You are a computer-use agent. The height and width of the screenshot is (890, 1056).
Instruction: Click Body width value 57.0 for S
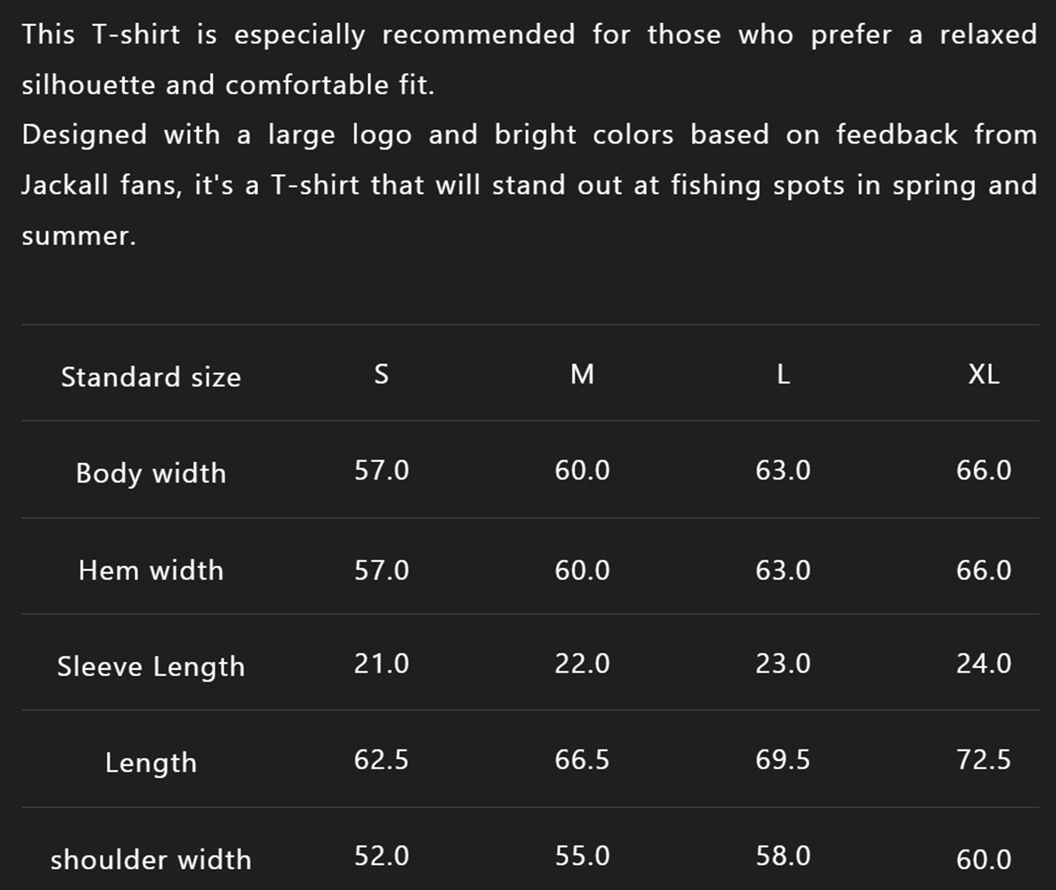[x=381, y=470]
